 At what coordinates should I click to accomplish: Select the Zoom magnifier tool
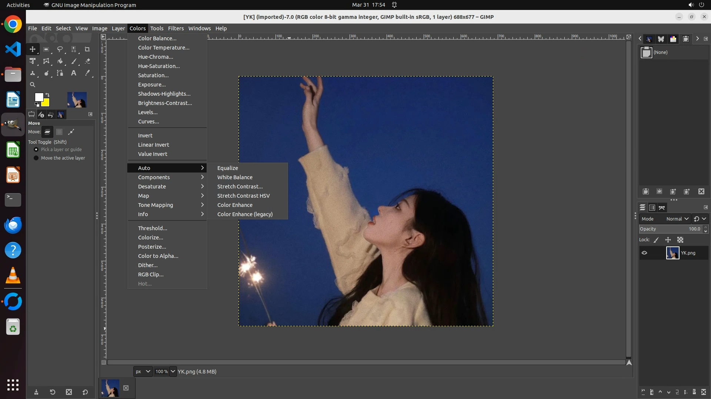(x=33, y=85)
